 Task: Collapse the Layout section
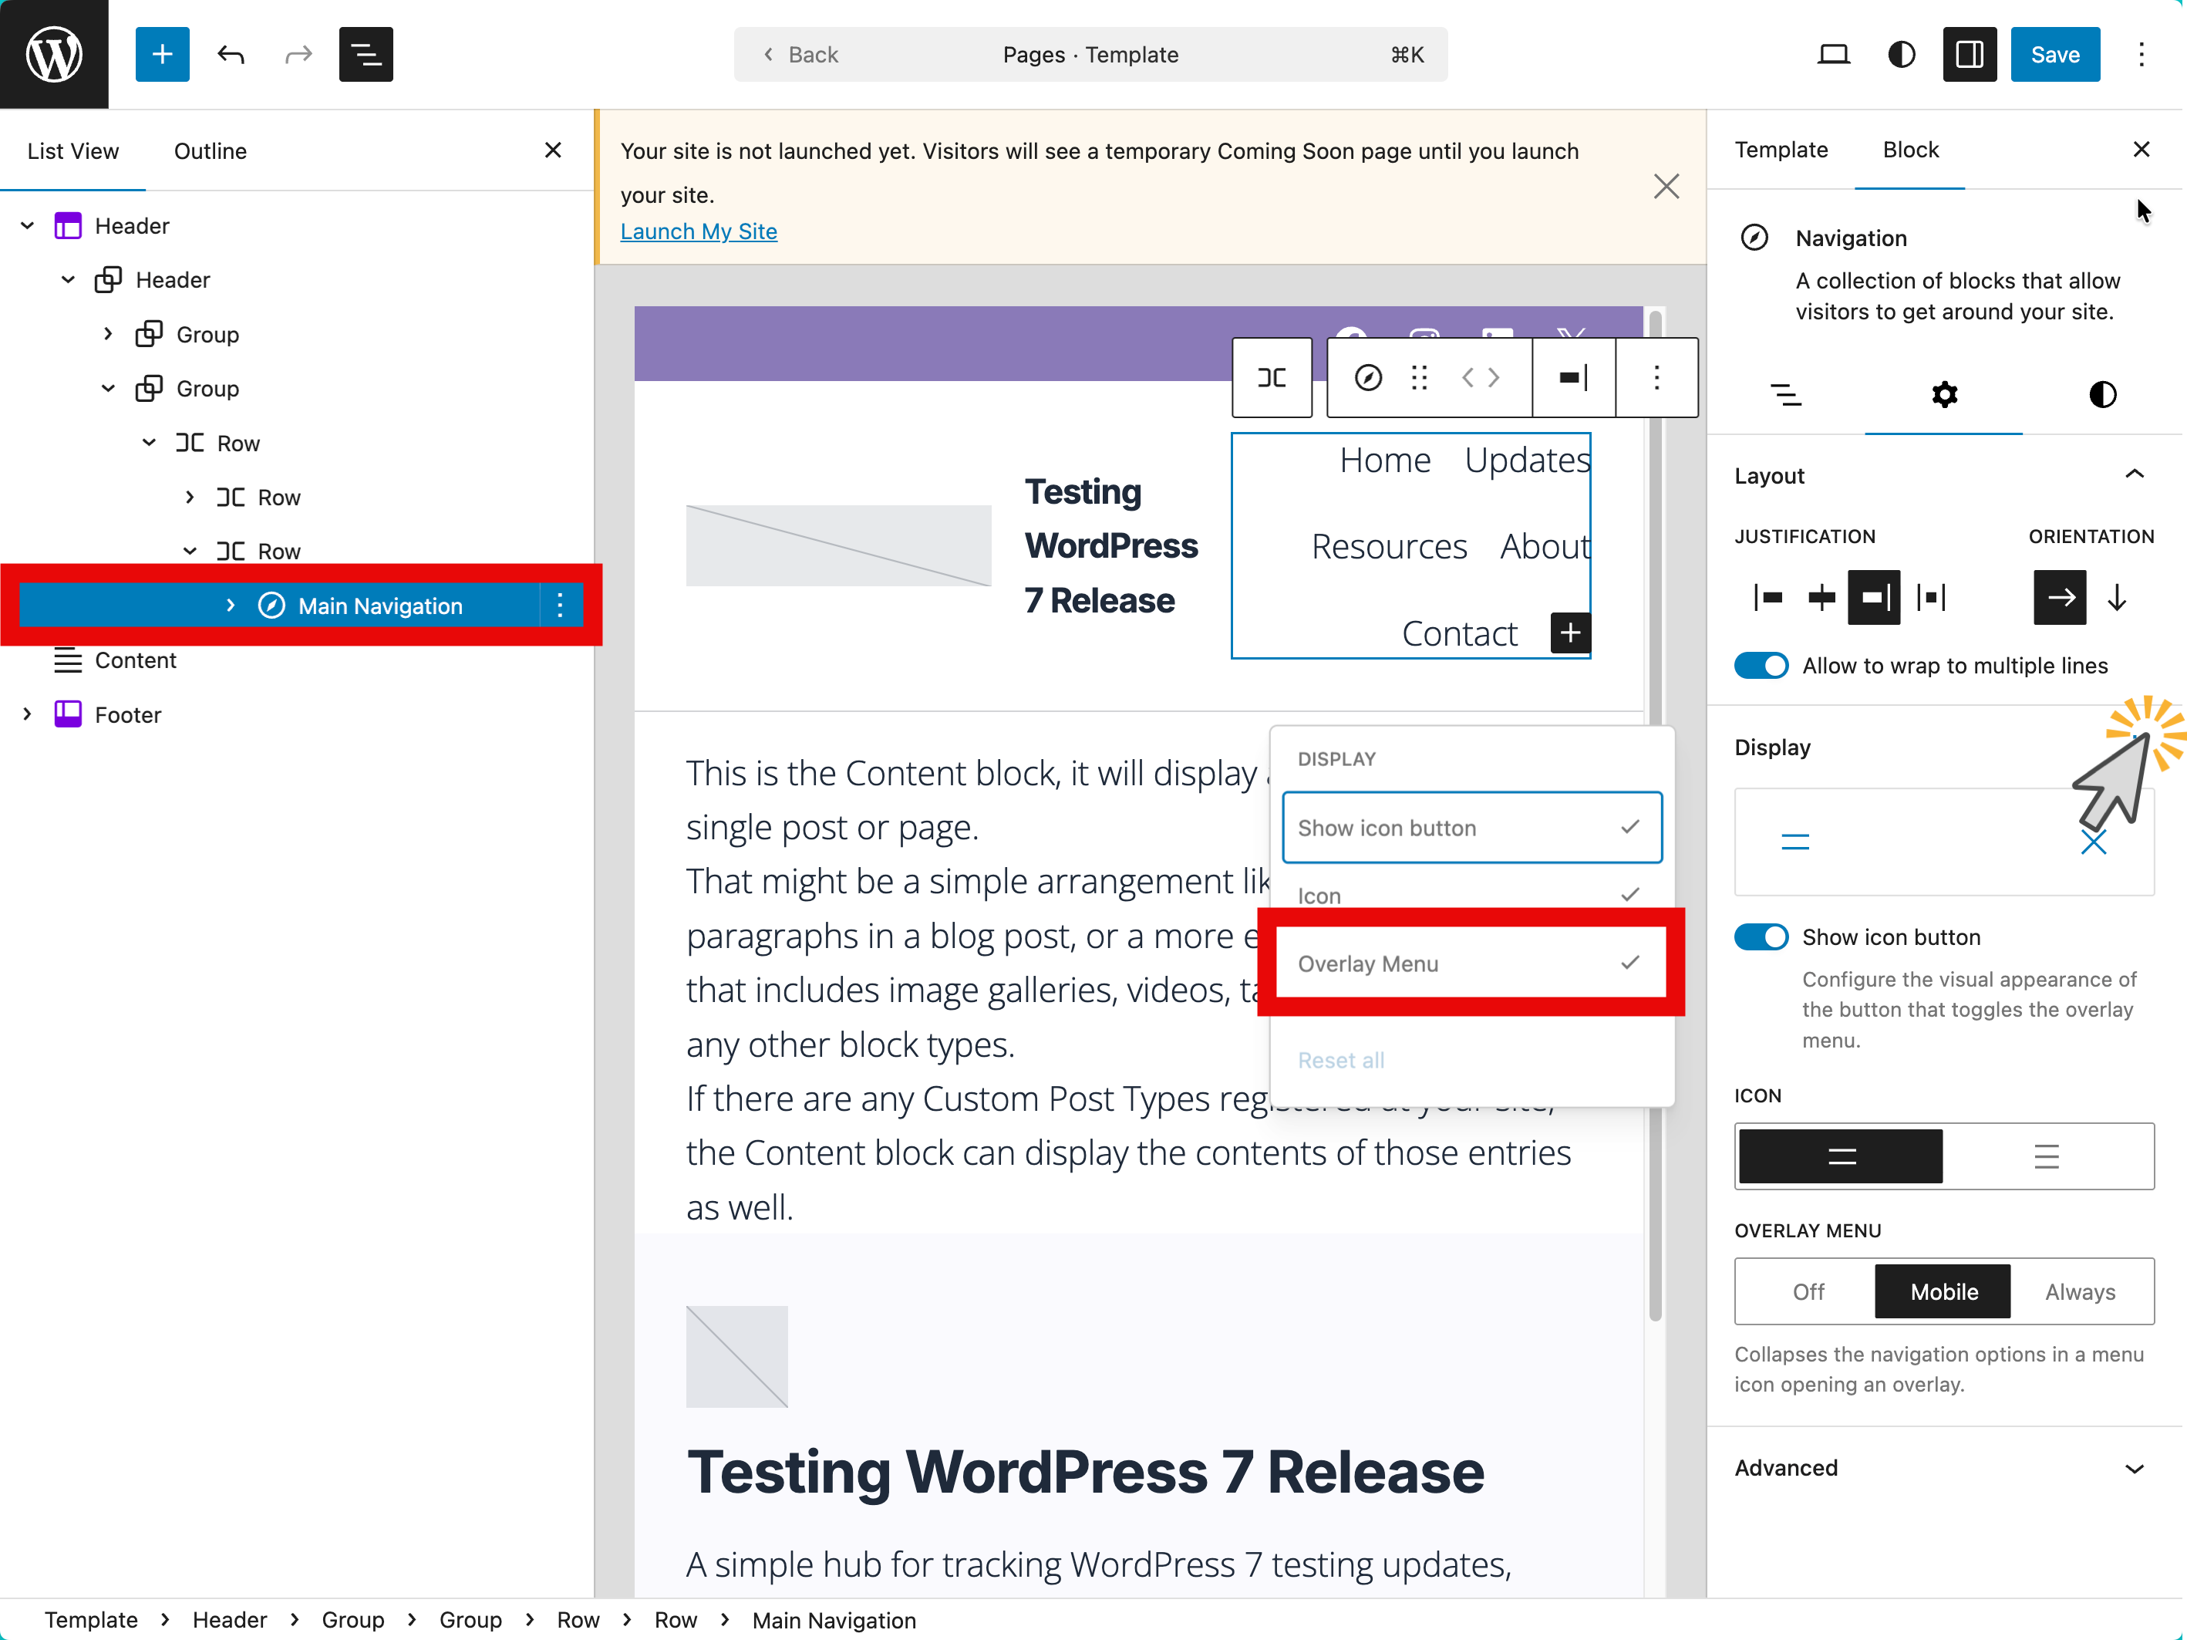point(2135,474)
